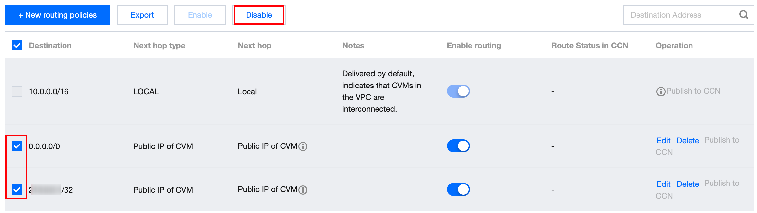757x213 pixels.
Task: Click the checkbox for the 10.0.0.0/16 route
Action: (17, 91)
